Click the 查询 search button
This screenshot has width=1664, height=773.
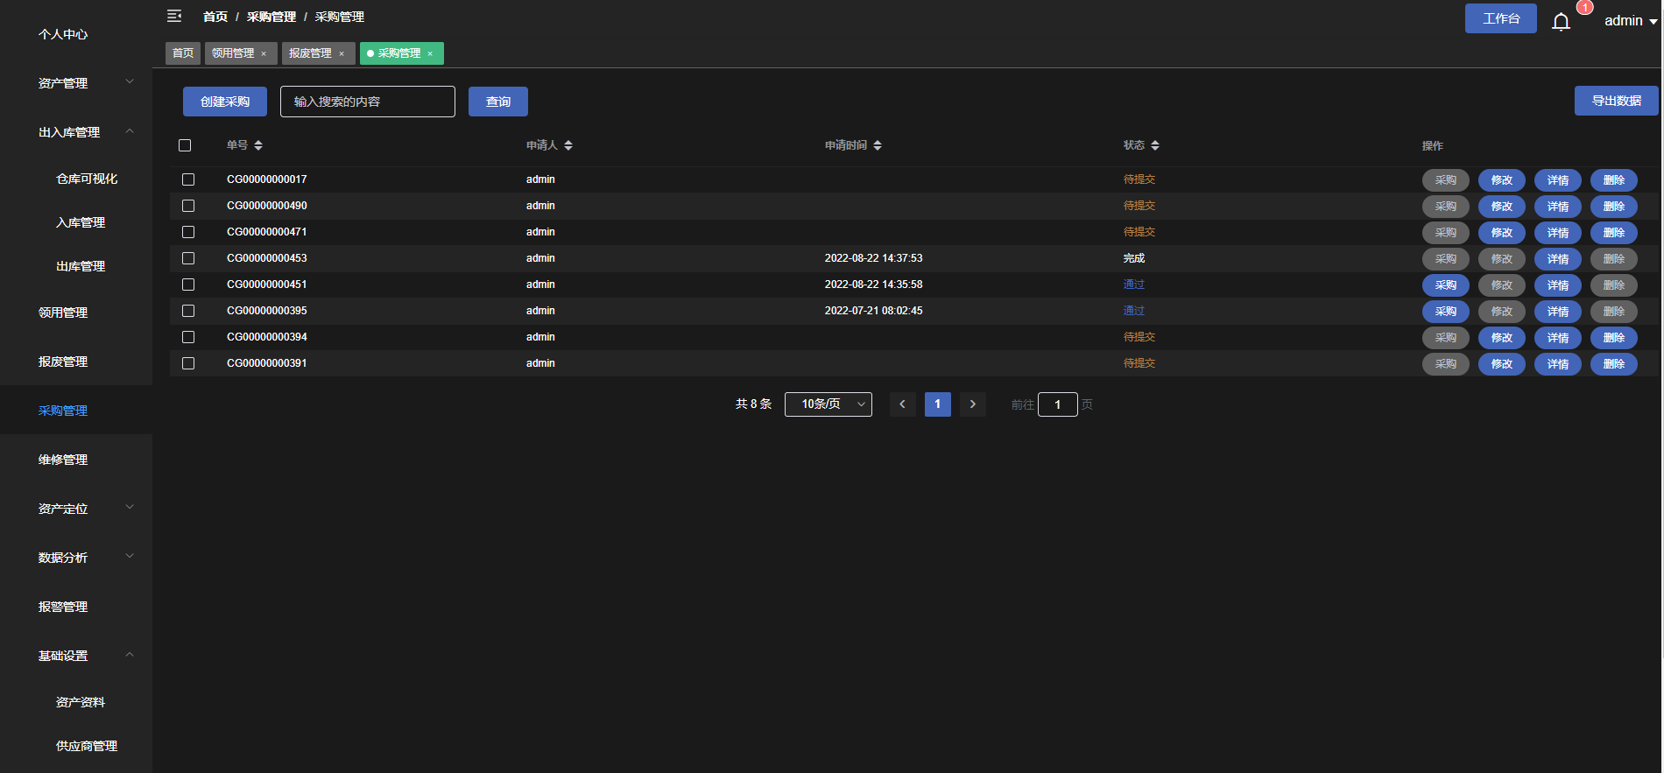pos(498,102)
